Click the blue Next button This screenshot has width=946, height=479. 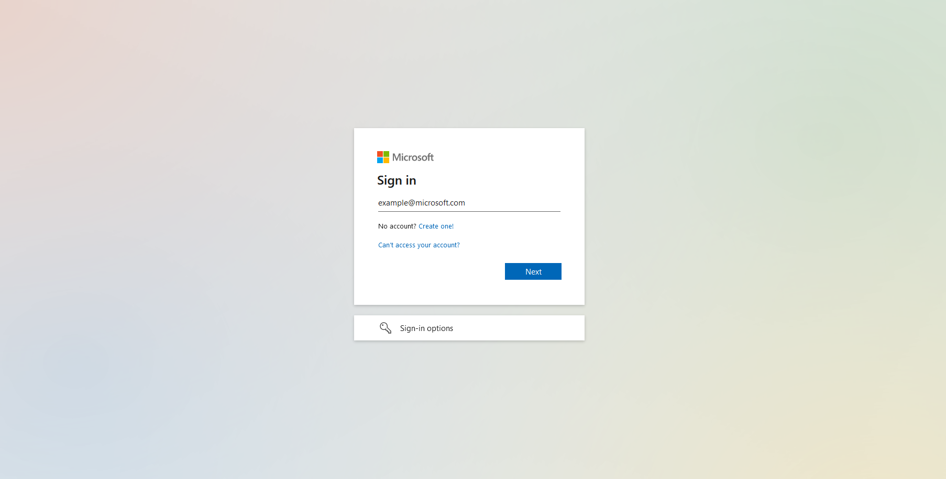(533, 271)
